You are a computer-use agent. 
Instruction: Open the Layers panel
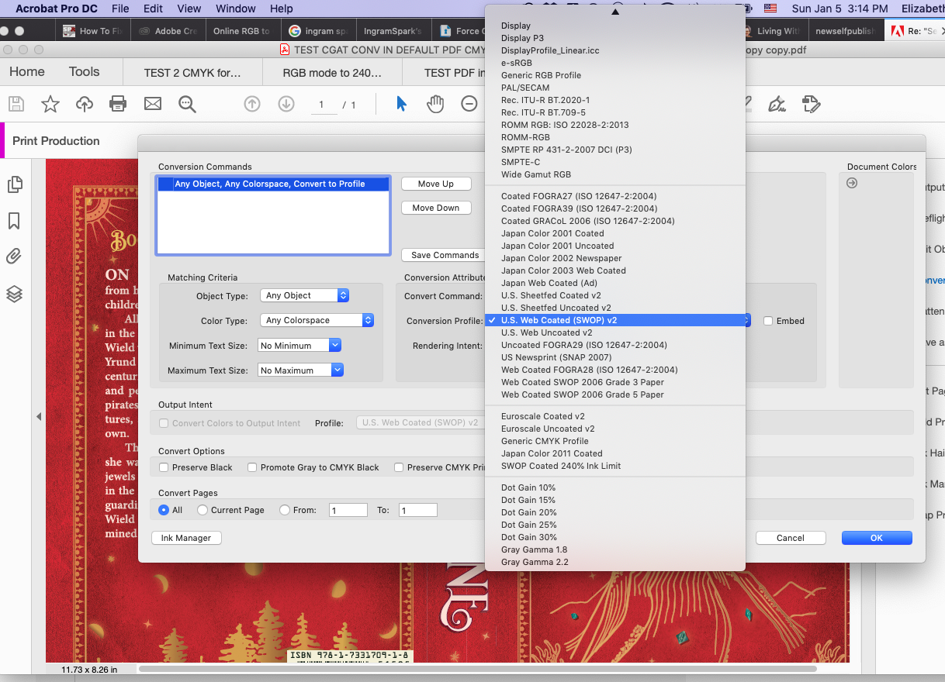click(12, 294)
